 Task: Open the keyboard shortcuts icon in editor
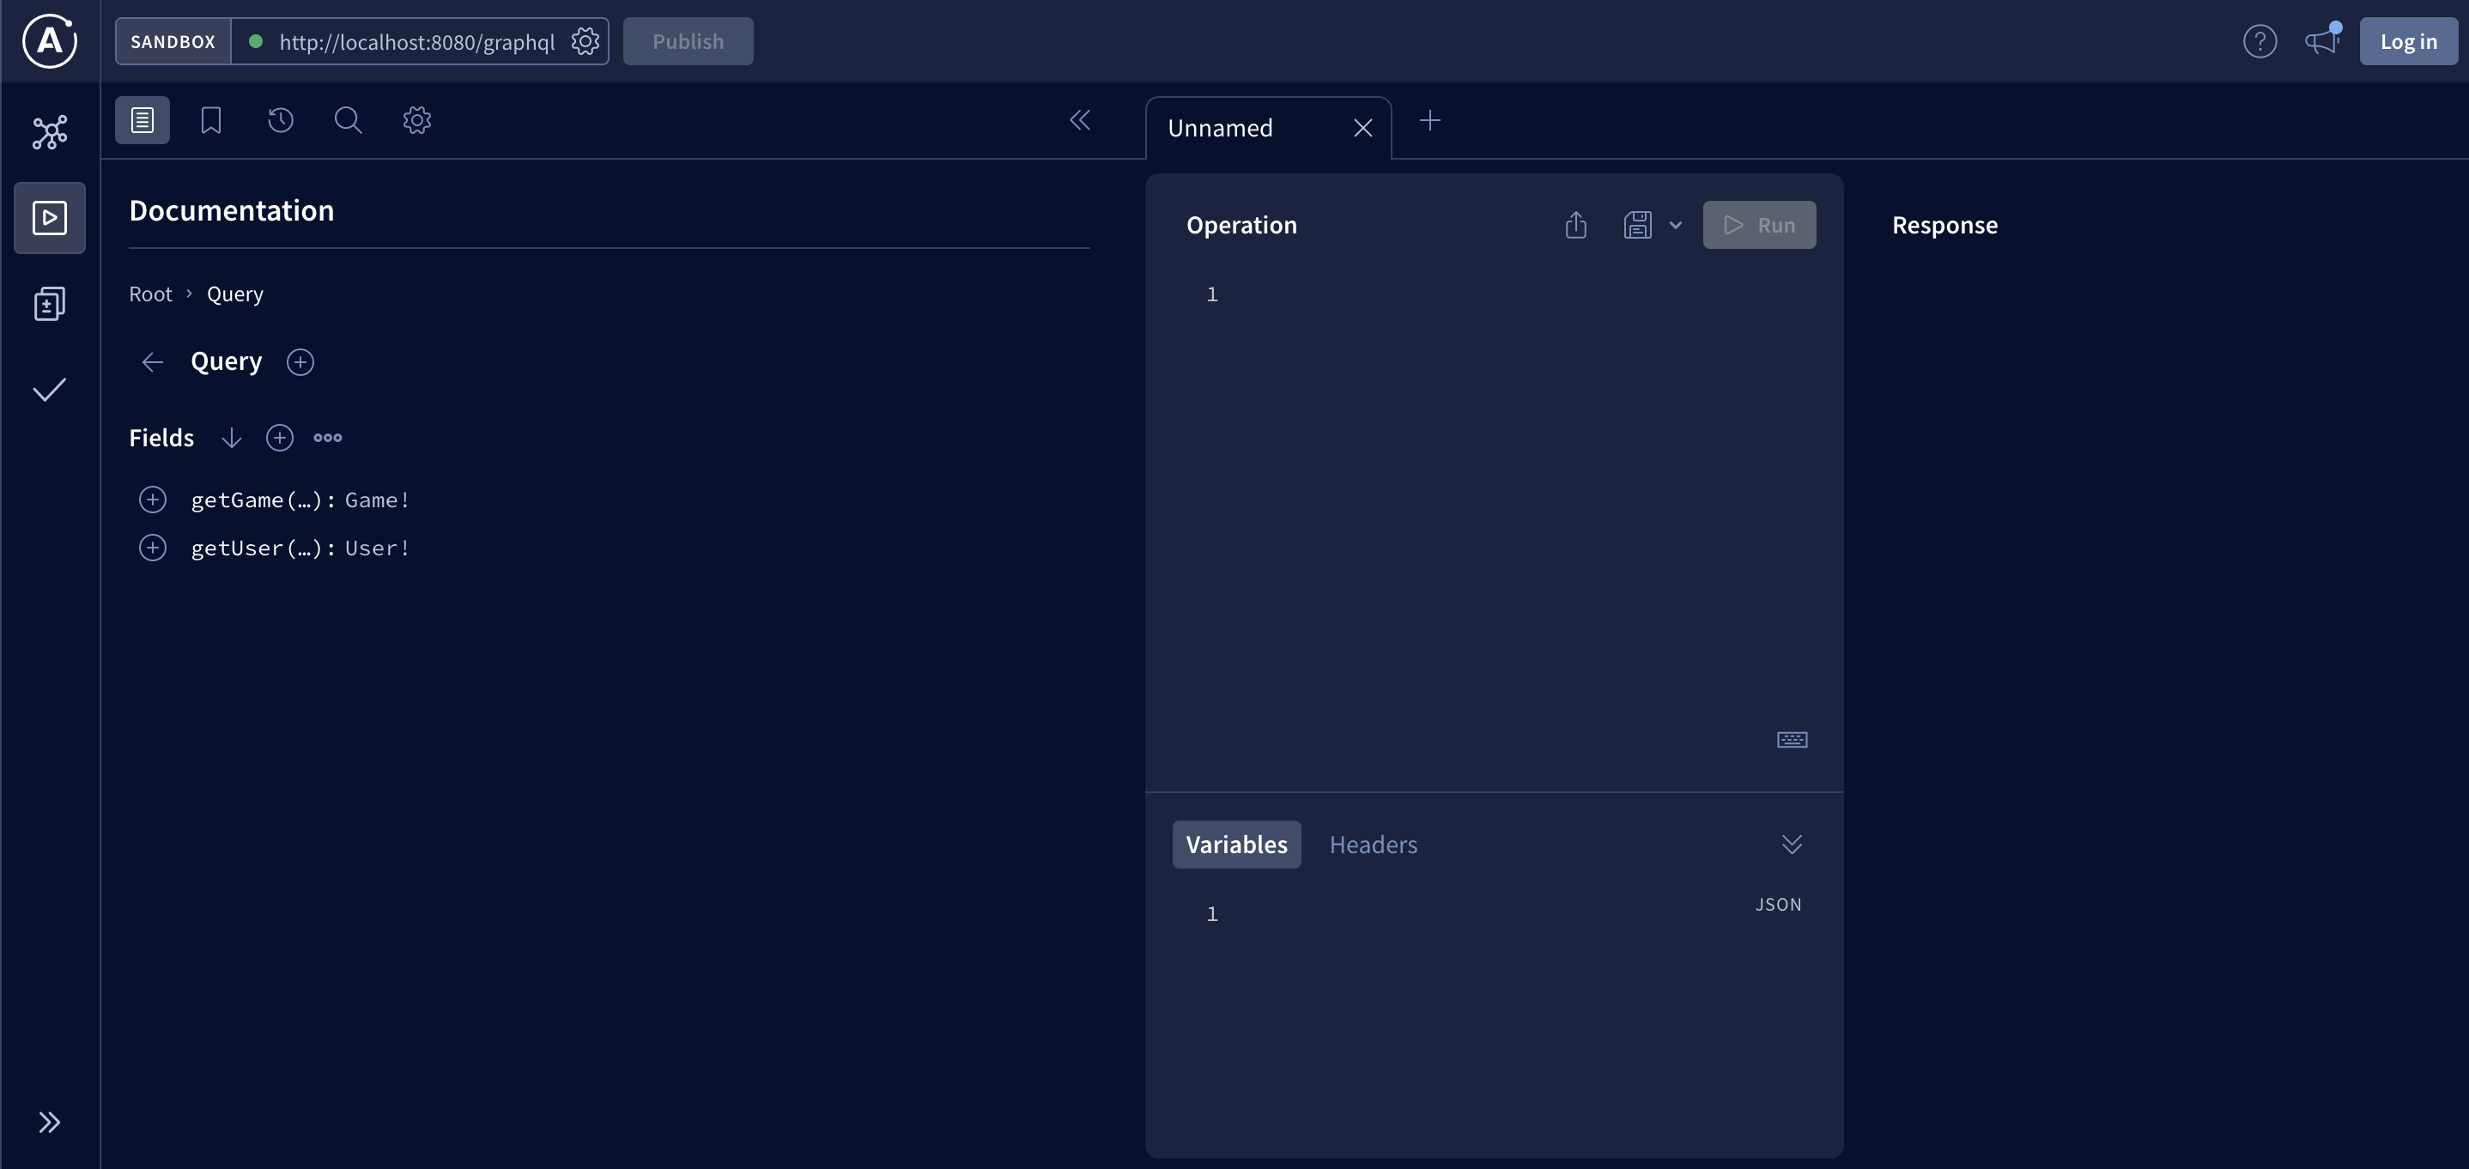point(1792,740)
